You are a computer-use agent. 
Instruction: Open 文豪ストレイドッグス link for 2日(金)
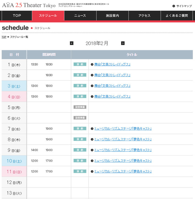point(112,75)
